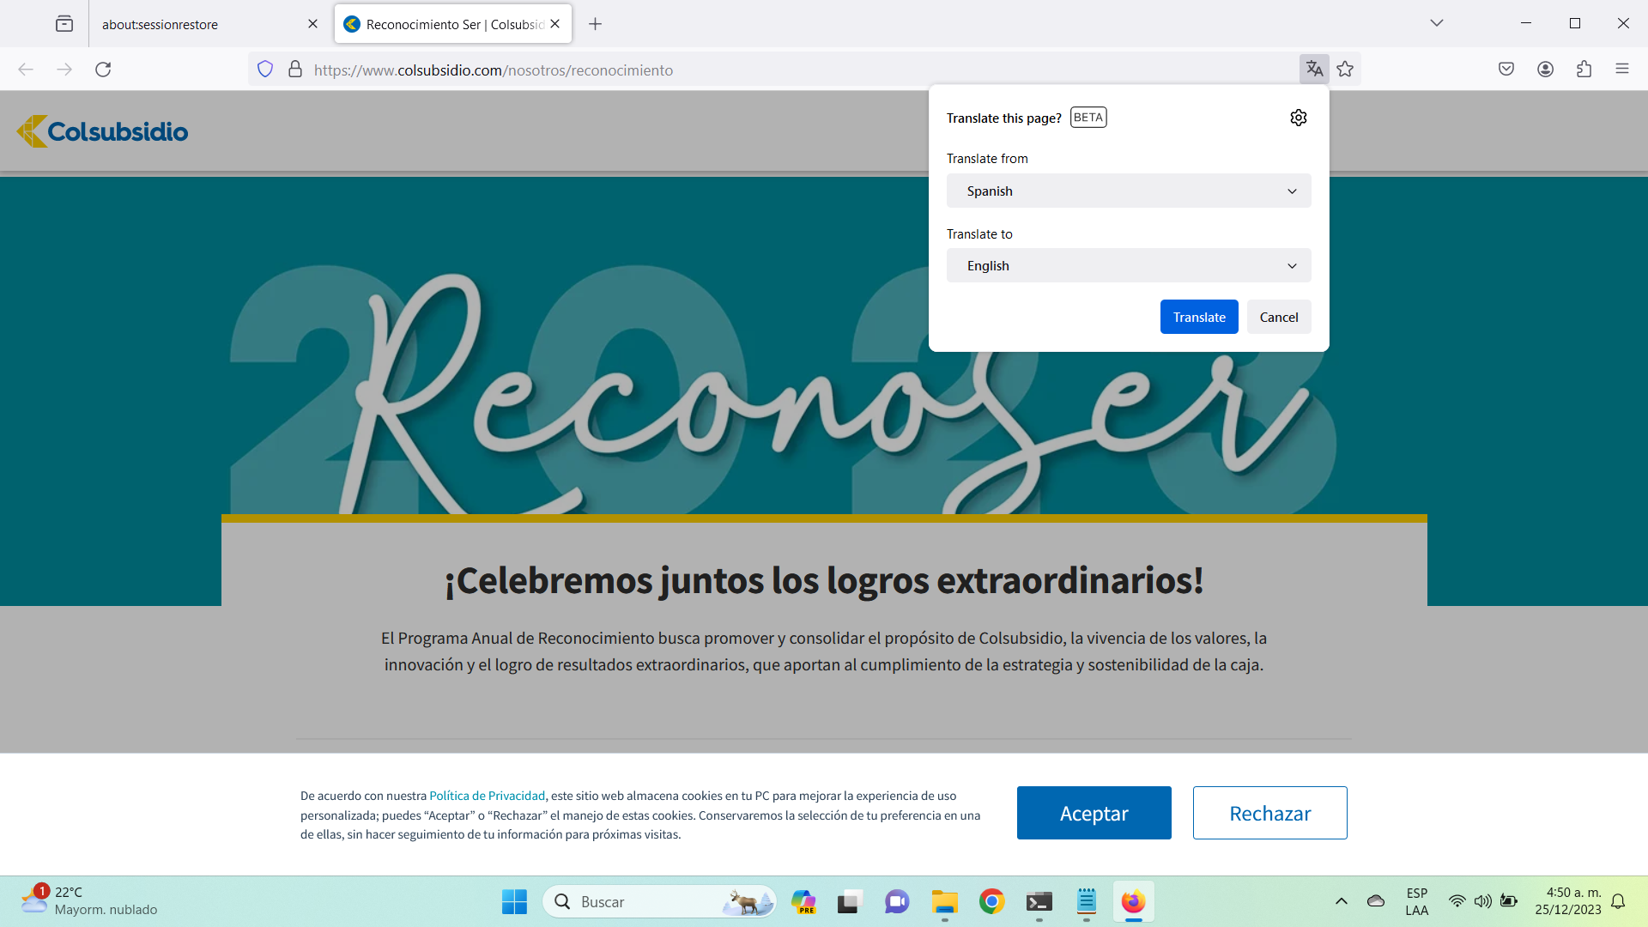
Task: Bookmark this page with star icon
Action: tap(1345, 70)
